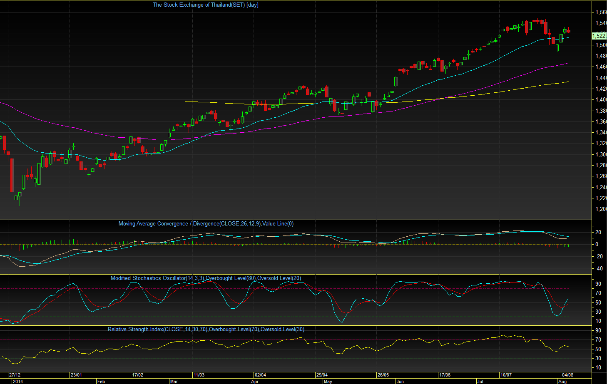This screenshot has width=607, height=384.
Task: Click the 29/04 date label on time axis
Action: coord(321,375)
